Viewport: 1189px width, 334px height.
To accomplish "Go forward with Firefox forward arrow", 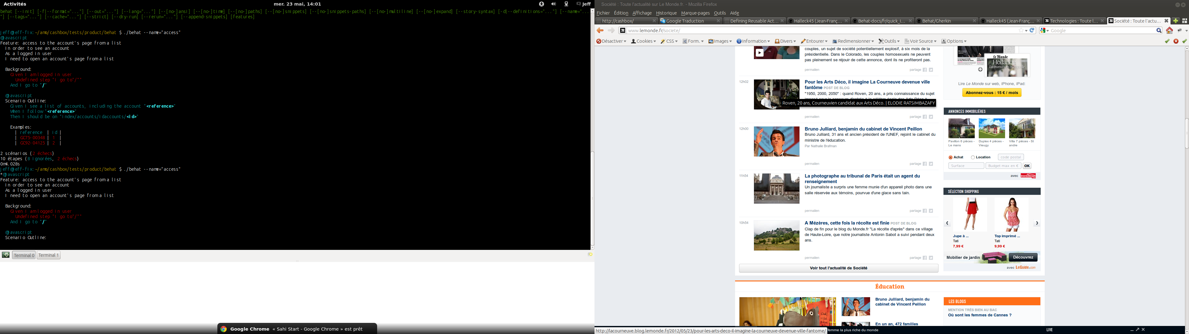I will click(611, 30).
